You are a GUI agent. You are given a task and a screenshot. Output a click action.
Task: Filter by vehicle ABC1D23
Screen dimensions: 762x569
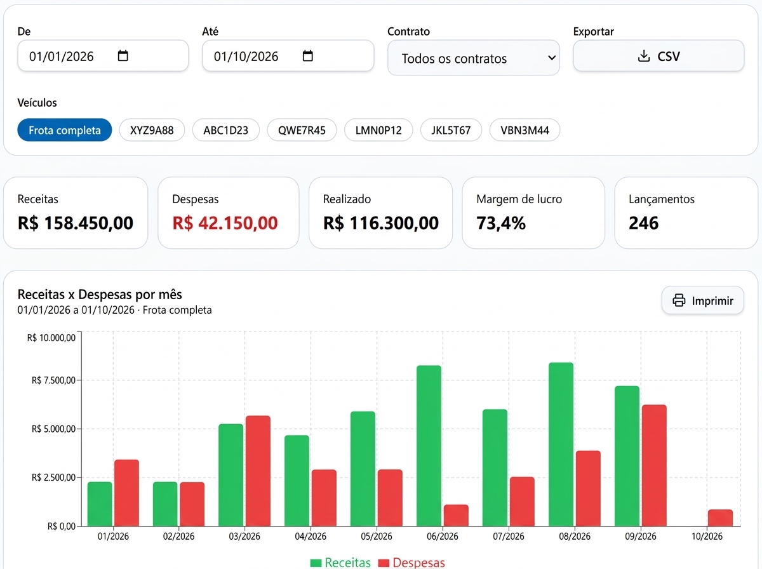(x=226, y=130)
